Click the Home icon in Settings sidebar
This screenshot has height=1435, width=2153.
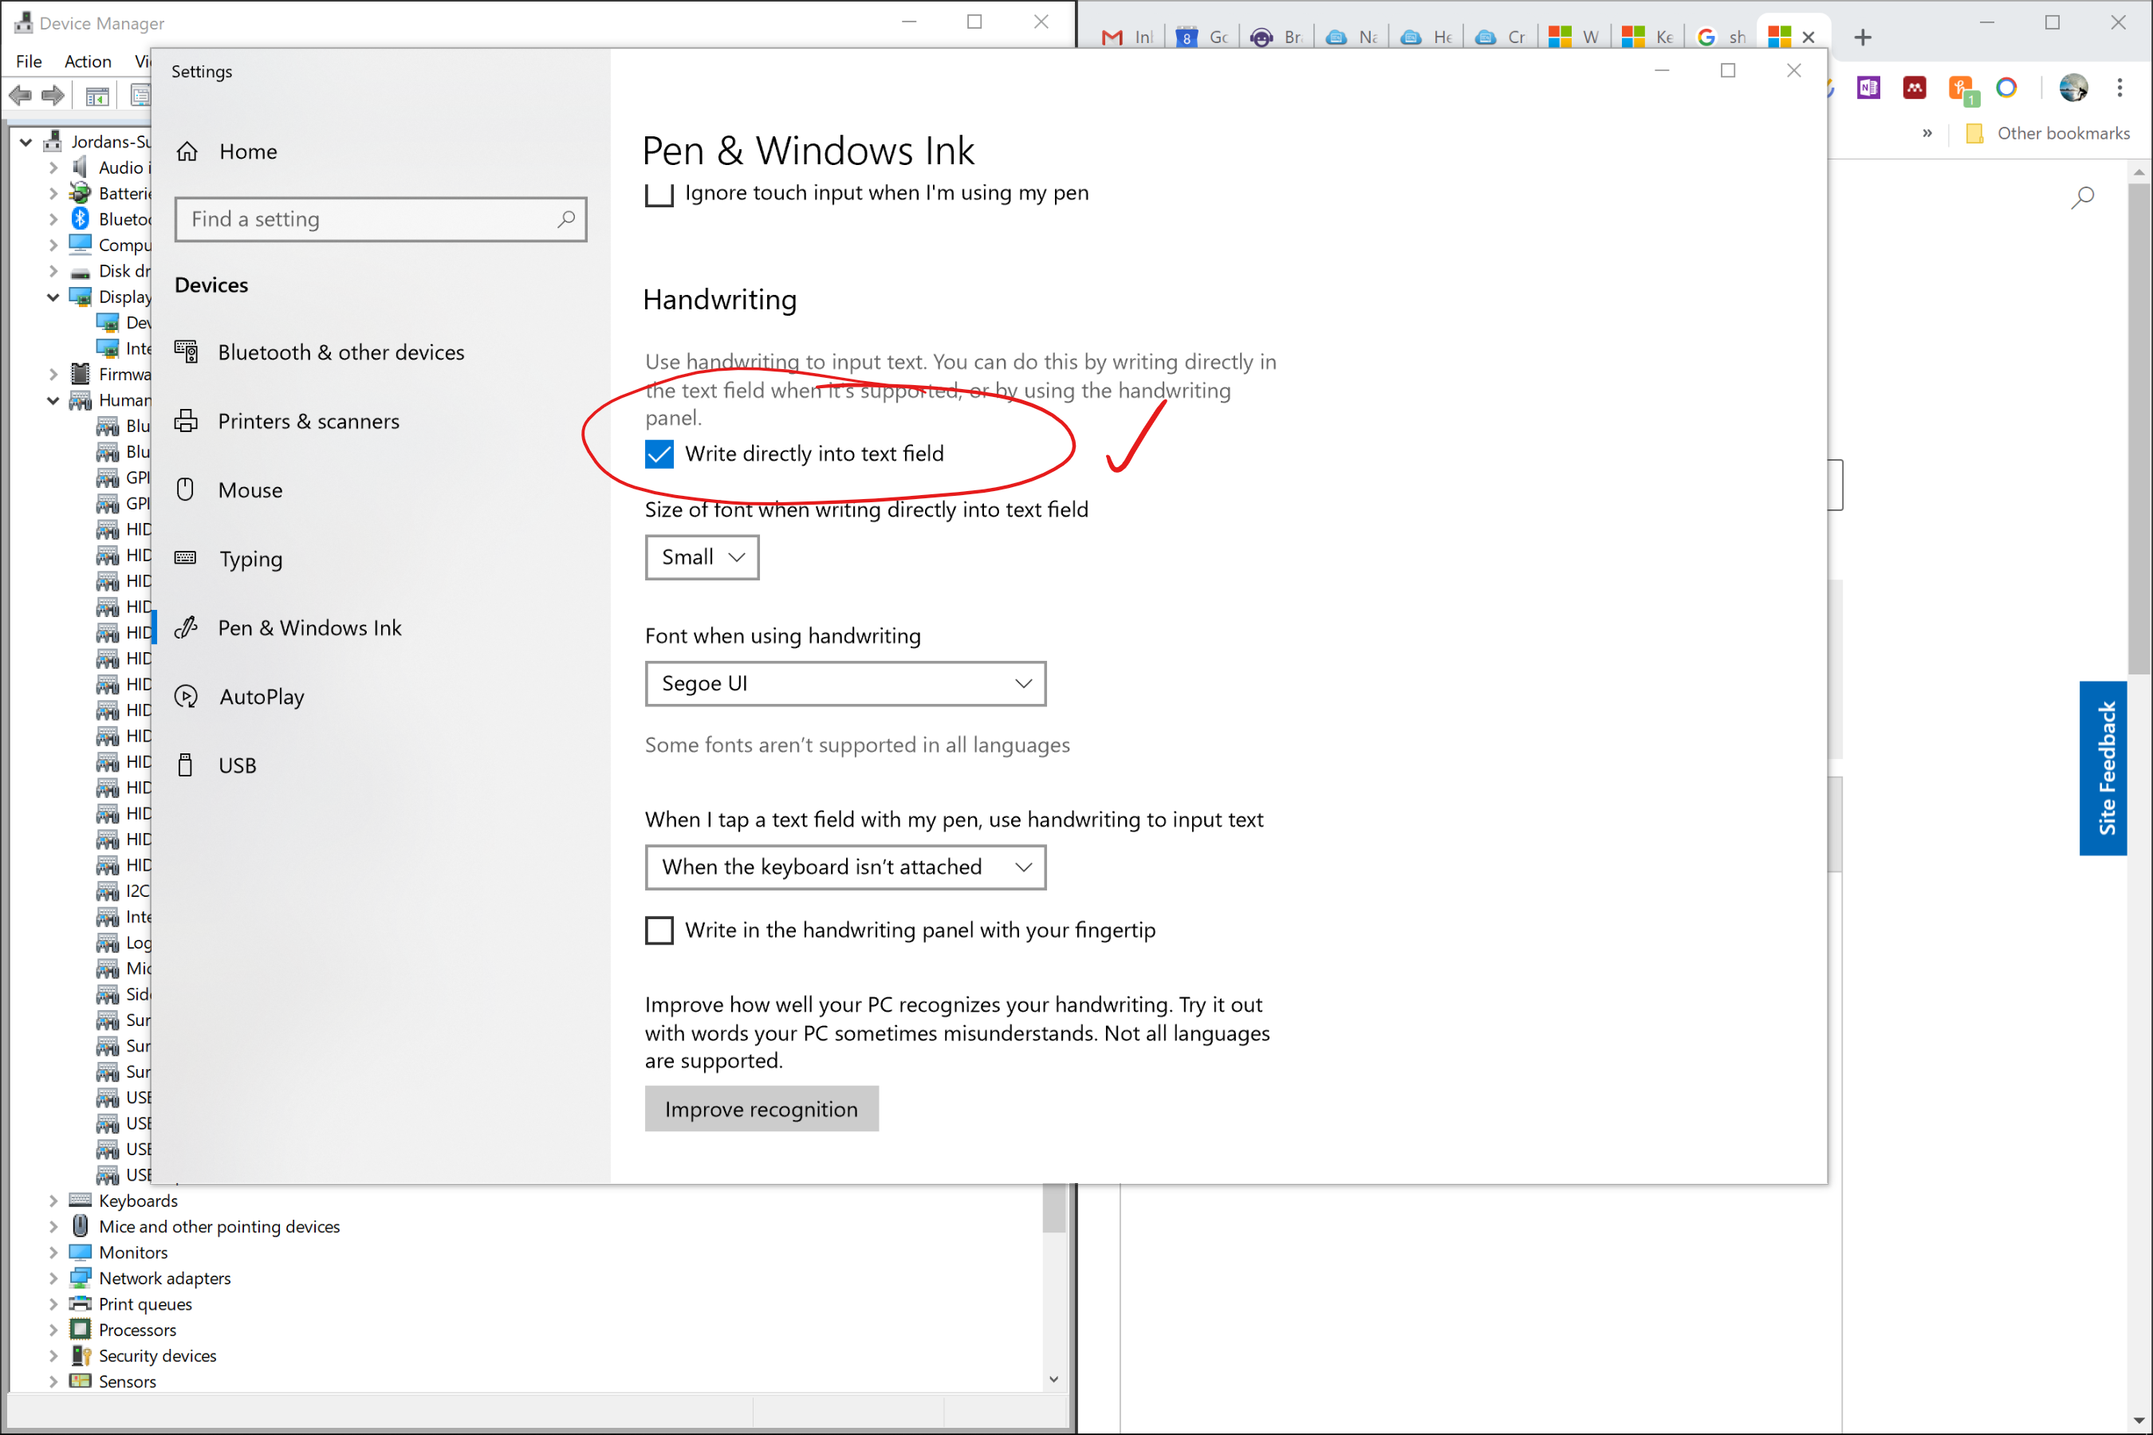point(187,152)
